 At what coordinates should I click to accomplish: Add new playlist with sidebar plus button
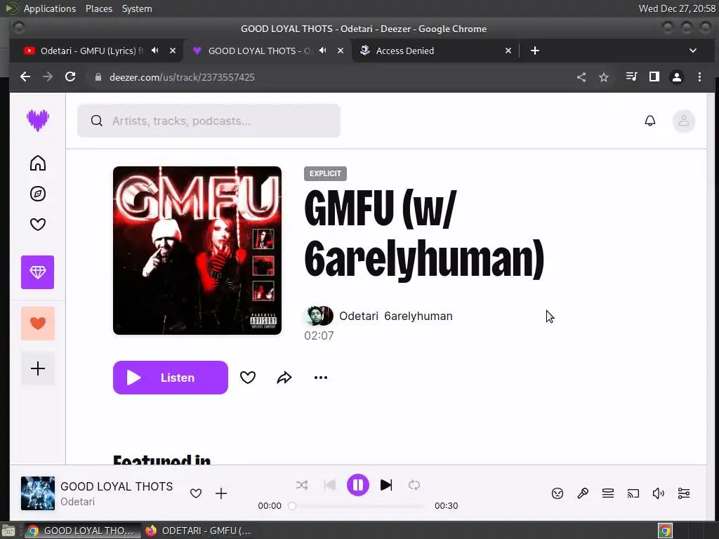38,368
